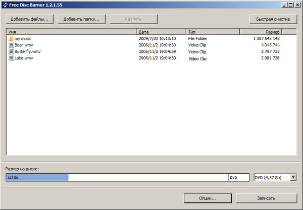303x210 pixels.
Task: Open the Опции settings button
Action: [208, 198]
